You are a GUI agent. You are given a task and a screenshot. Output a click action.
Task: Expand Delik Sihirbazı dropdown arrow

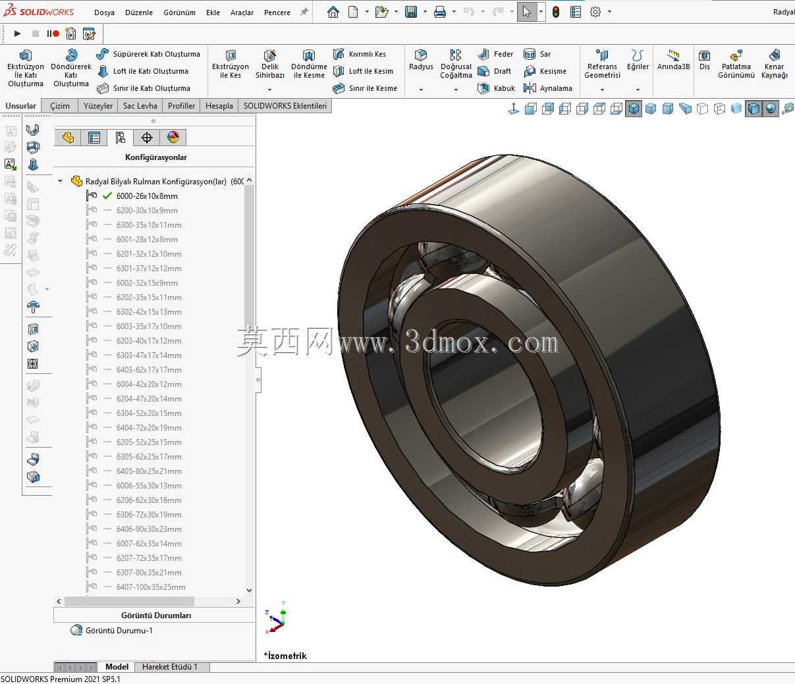tap(270, 90)
